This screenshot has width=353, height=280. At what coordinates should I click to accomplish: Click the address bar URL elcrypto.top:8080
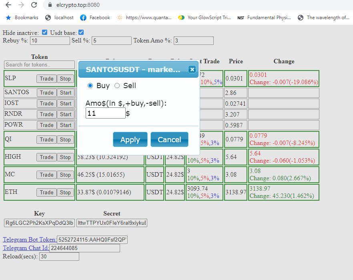coord(78,5)
